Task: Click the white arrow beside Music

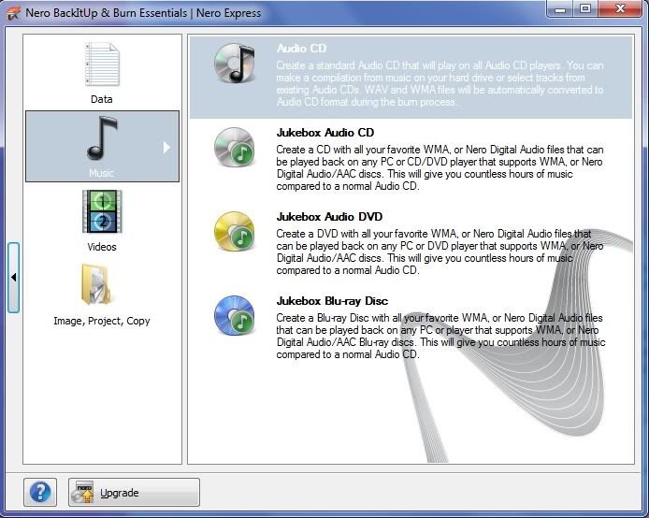Action: (x=166, y=148)
